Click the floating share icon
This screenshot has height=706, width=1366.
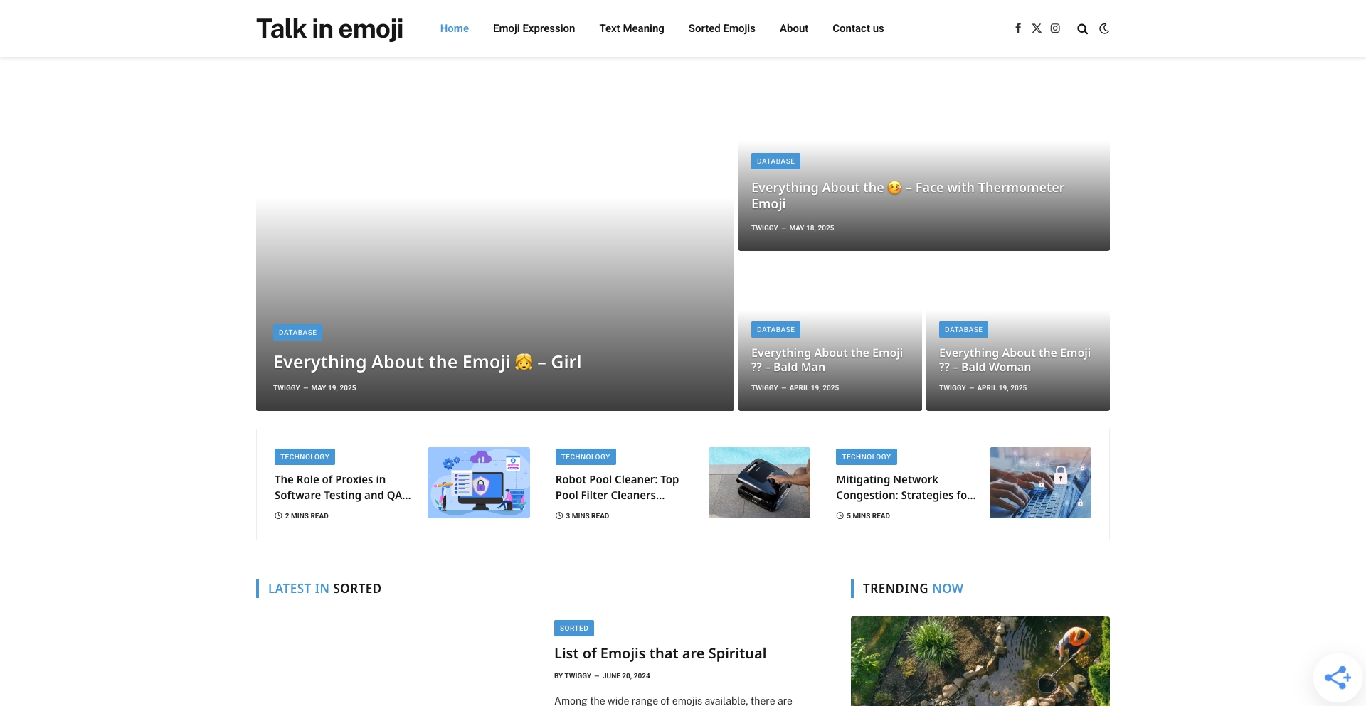tap(1340, 677)
